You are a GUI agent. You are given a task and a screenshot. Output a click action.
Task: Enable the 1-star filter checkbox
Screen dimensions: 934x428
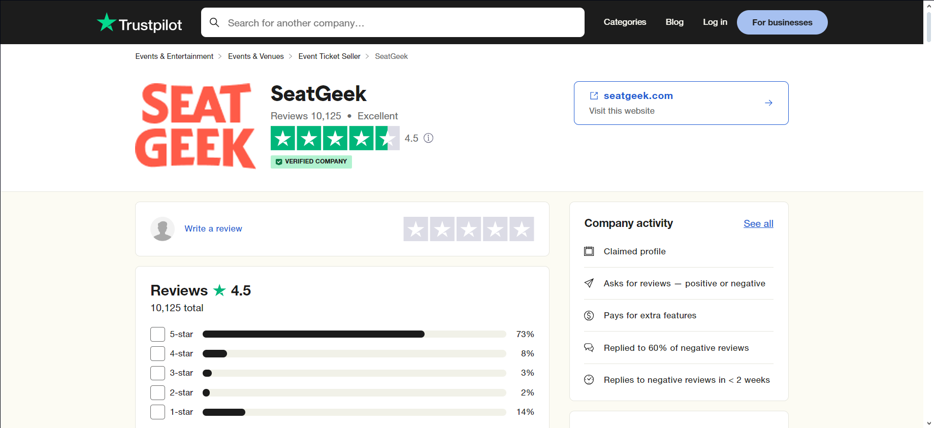[158, 412]
